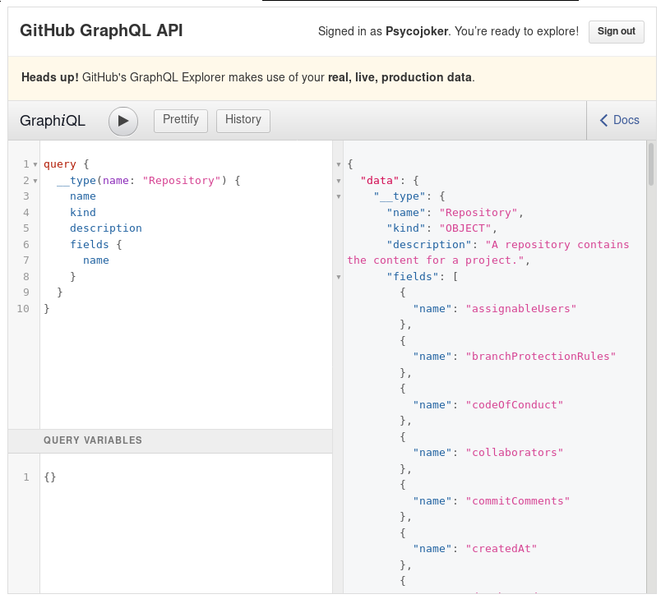Click the username Psycojoker
The width and height of the screenshot is (661, 599).
(x=417, y=31)
